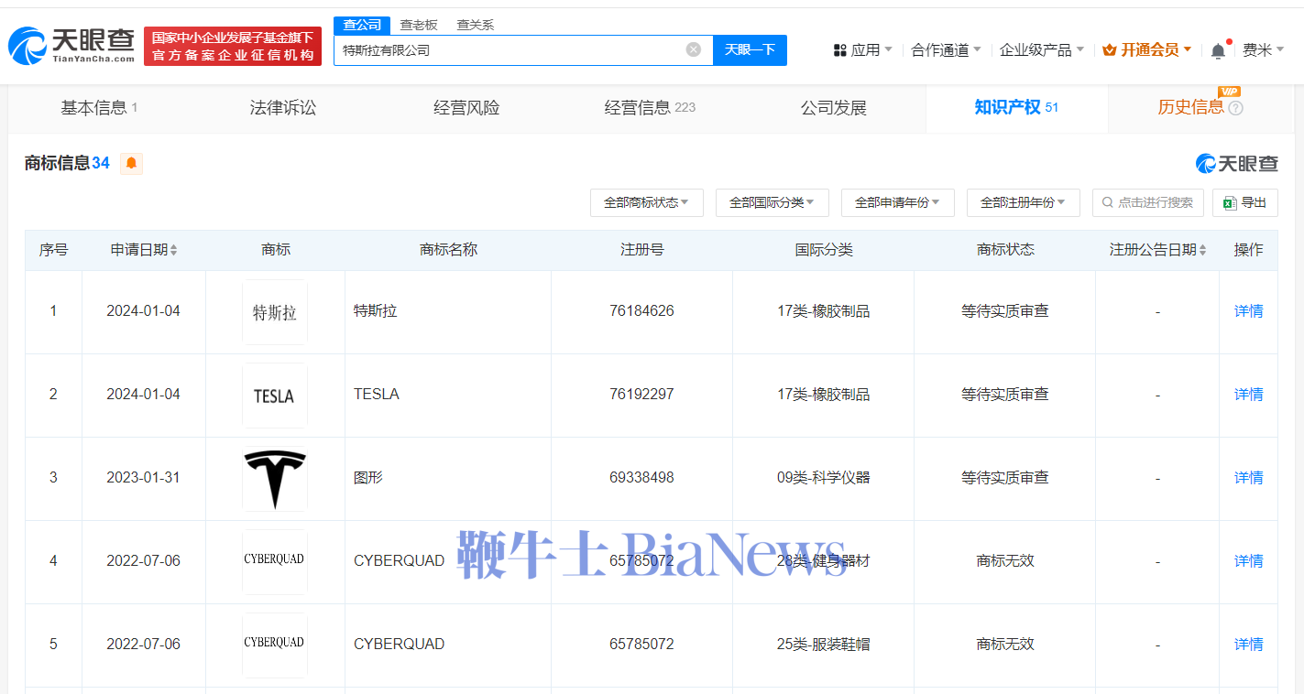Screen dimensions: 1304x694
Task: Open notifications via the bell icon
Action: (x=1217, y=49)
